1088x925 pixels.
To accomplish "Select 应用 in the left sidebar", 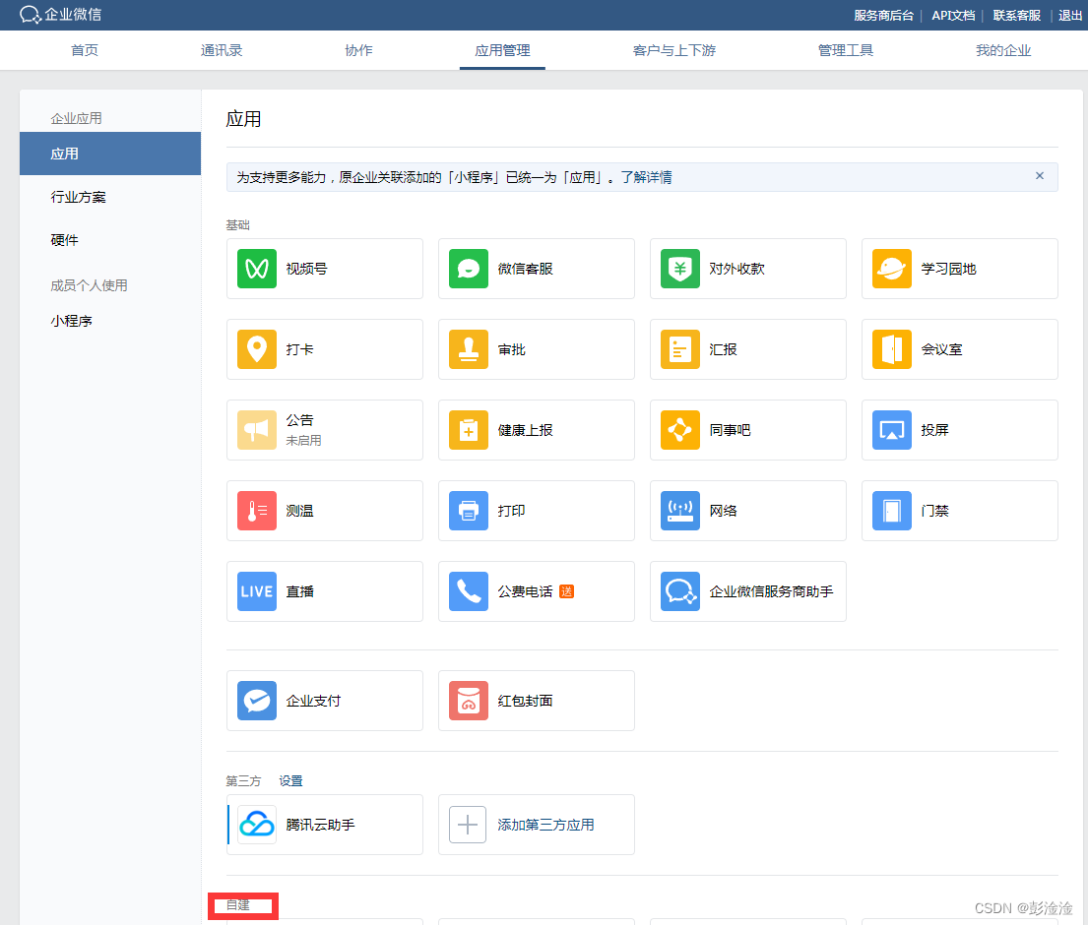I will (110, 154).
